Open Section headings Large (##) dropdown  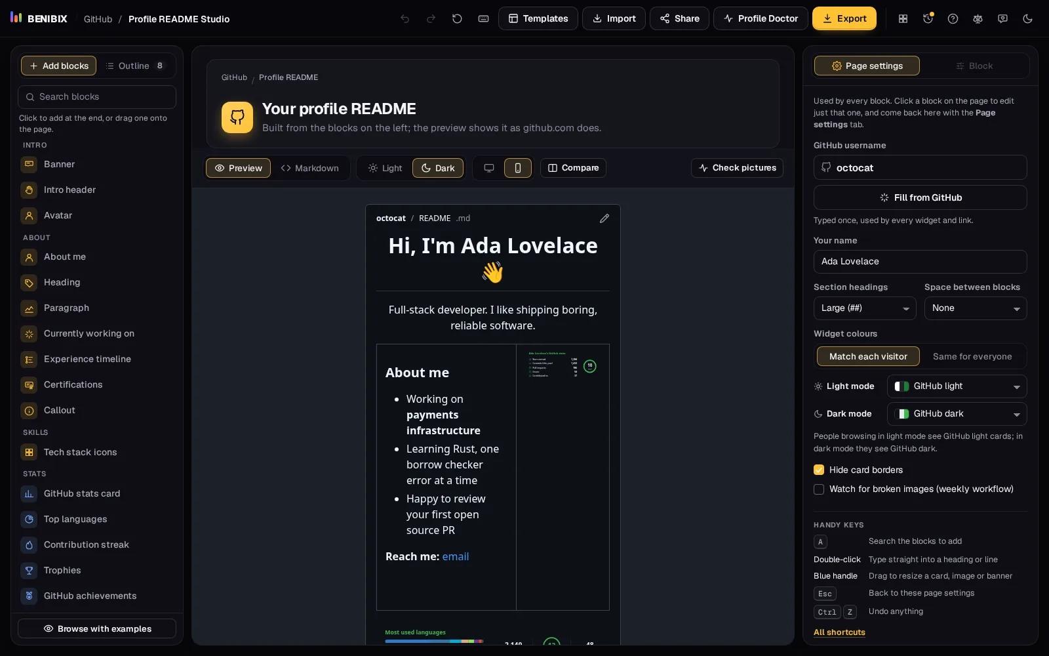point(865,308)
